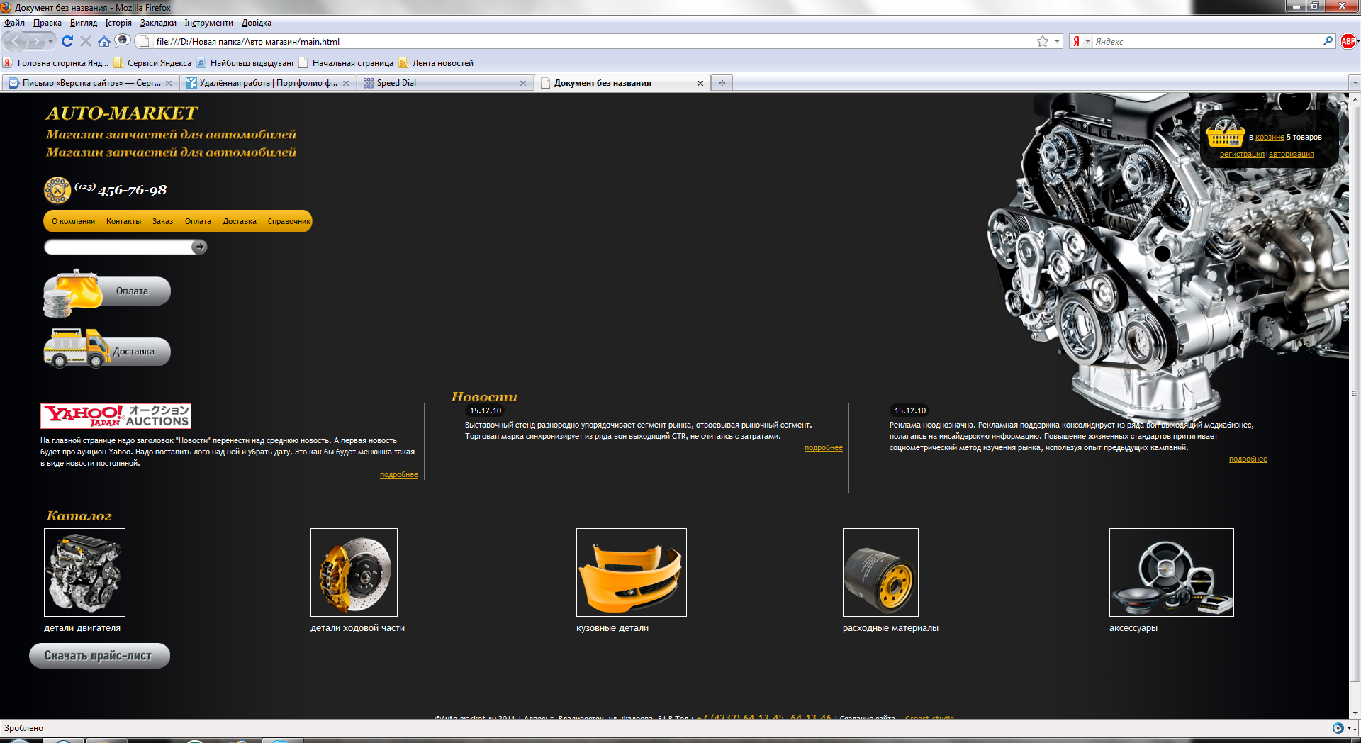Open the address bar history dropdown arrow
1361x743 pixels.
click(1057, 42)
